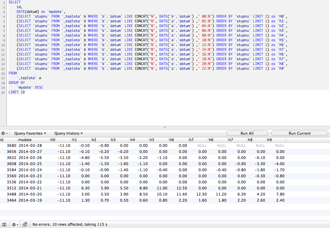
Task: Click the 2.60 value cell
Action: point(261,200)
